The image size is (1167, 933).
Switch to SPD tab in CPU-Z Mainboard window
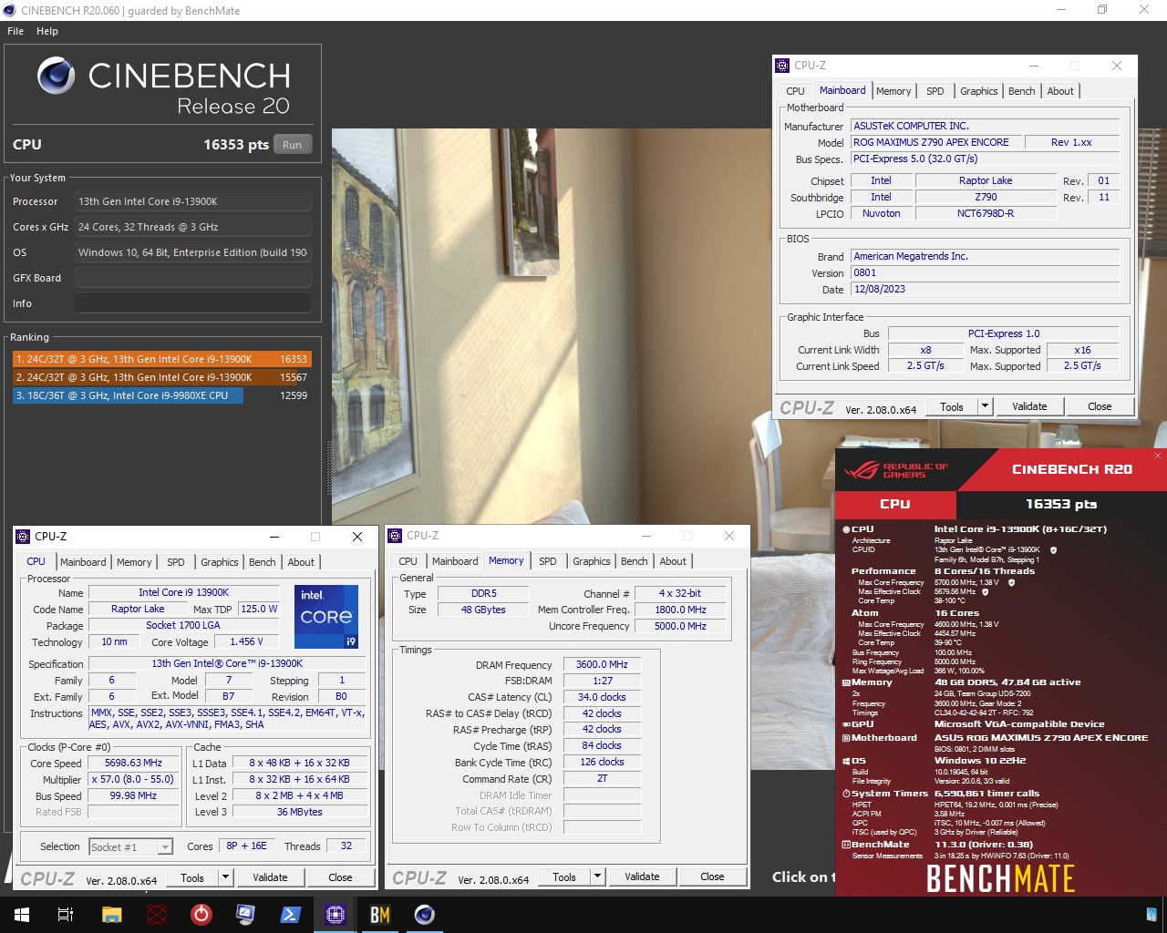(935, 91)
